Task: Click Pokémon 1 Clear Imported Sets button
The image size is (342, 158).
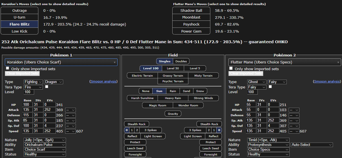Action: coord(22,74)
